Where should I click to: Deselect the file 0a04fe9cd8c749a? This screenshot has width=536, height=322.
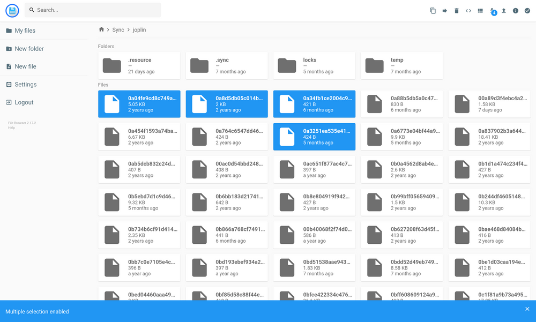(x=139, y=104)
